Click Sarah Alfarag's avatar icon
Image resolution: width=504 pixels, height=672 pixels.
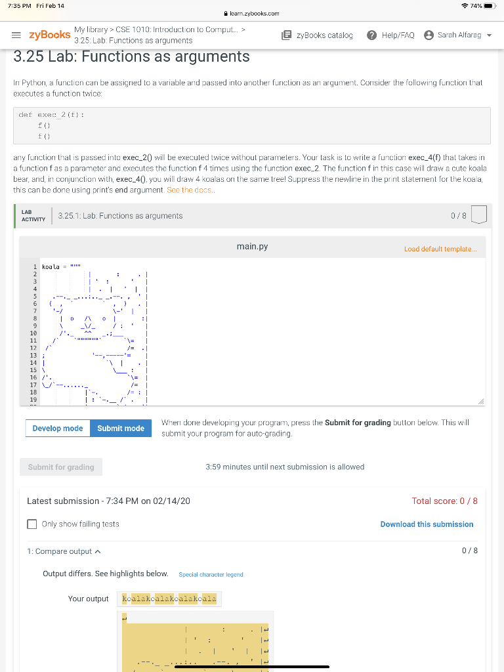coord(430,35)
